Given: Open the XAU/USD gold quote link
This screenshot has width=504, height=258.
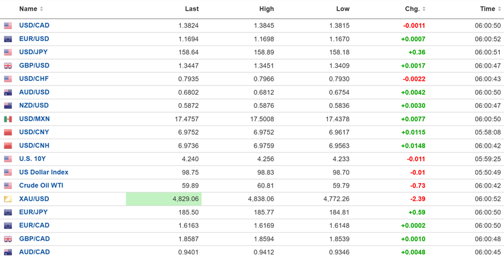Looking at the screenshot, I should point(34,199).
